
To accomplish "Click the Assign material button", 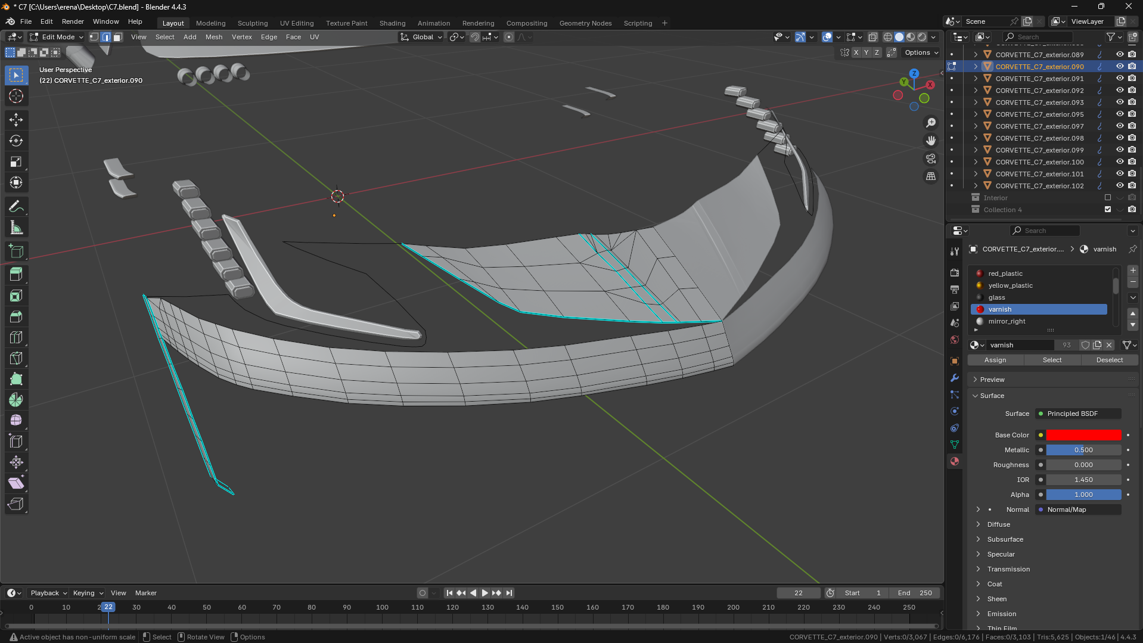I will click(995, 360).
